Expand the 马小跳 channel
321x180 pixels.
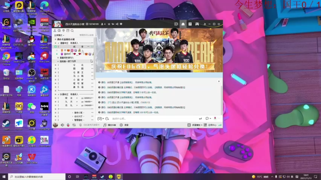point(55,76)
